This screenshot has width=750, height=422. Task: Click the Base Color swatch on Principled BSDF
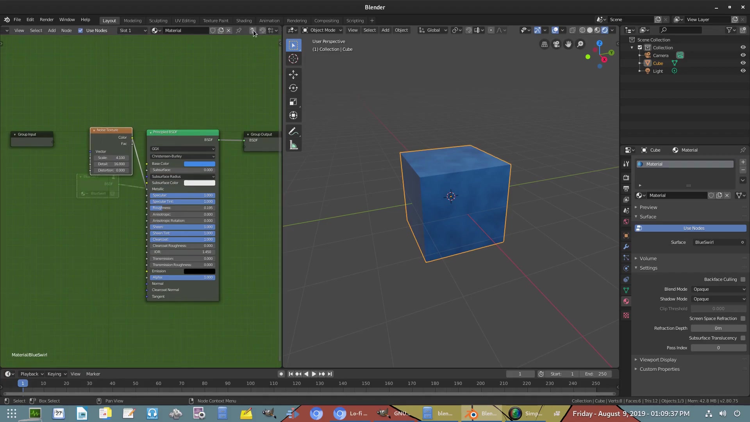click(199, 163)
